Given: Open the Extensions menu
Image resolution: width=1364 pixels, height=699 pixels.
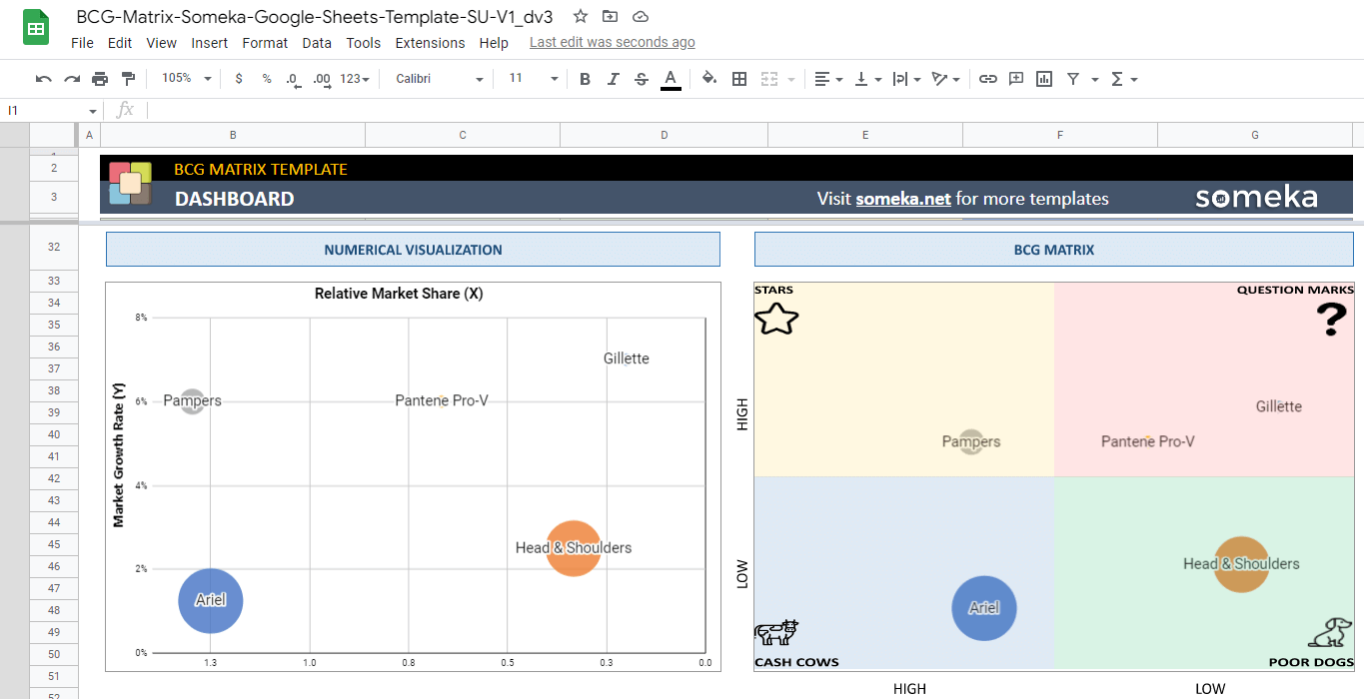Looking at the screenshot, I should (430, 43).
